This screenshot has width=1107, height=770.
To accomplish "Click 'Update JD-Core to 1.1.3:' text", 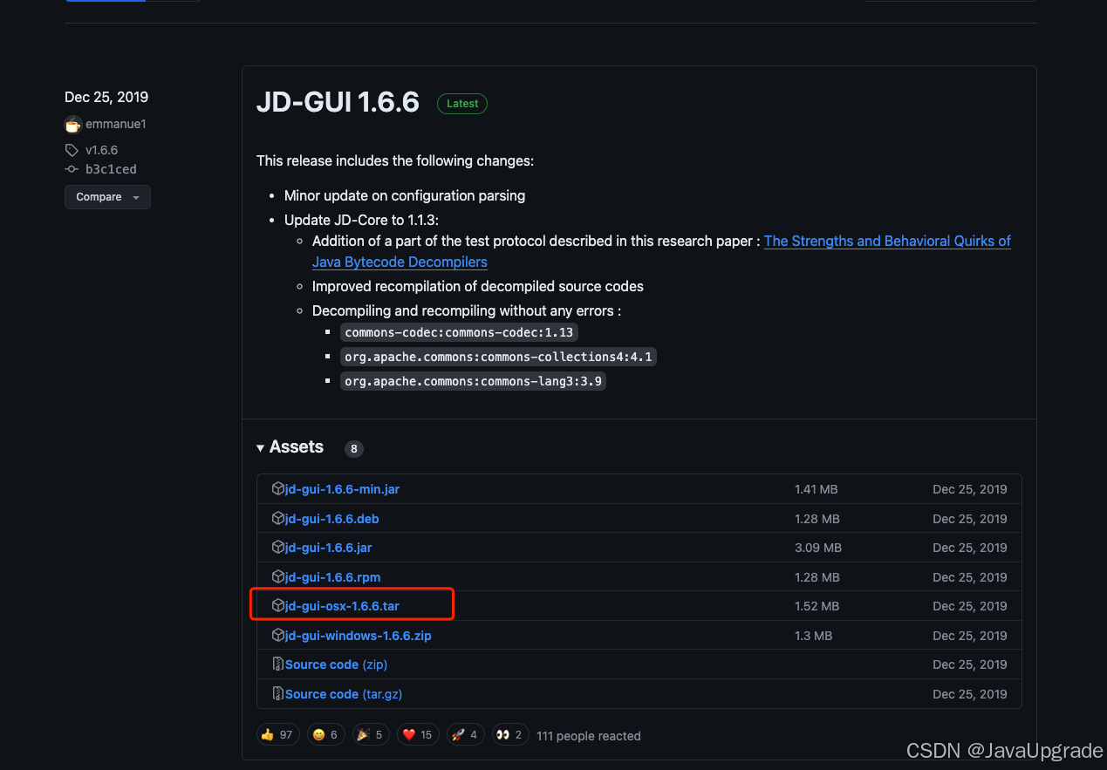I will click(361, 220).
